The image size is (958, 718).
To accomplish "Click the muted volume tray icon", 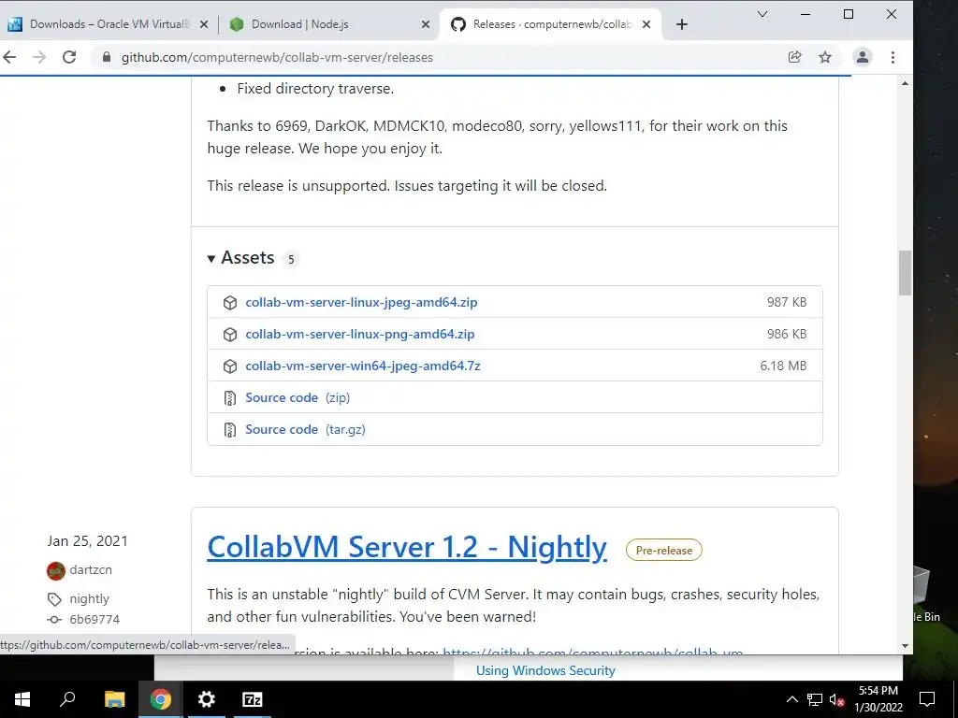I will tap(837, 699).
